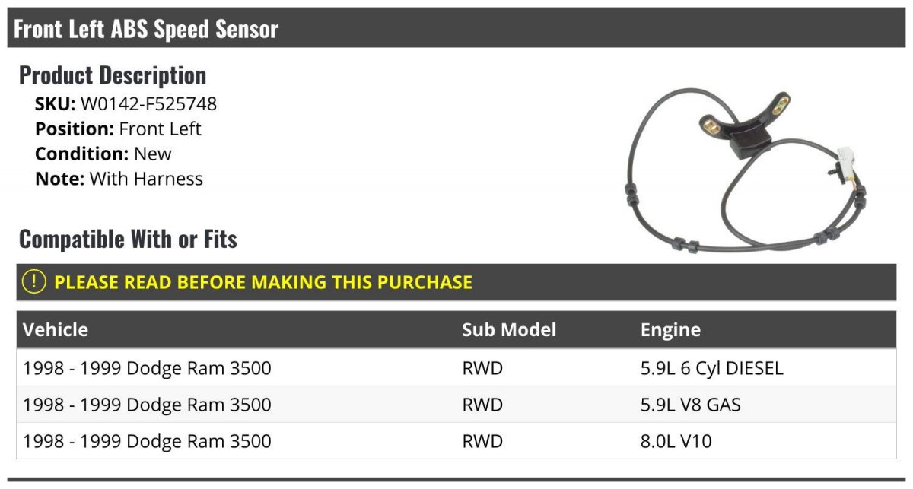Click the RWD cell in the diesel row
913x489 pixels.
(482, 368)
